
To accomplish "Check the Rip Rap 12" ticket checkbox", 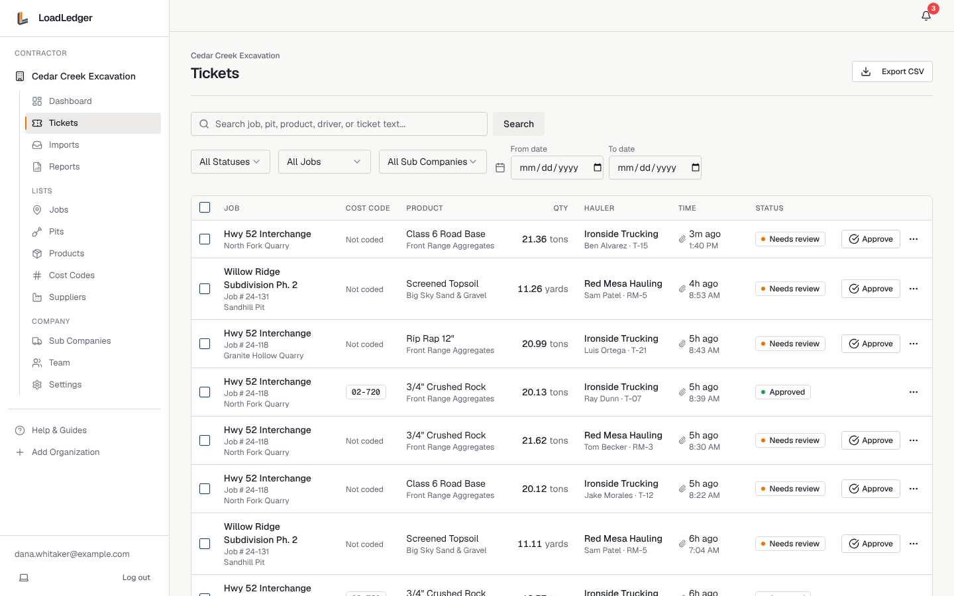I will (205, 344).
